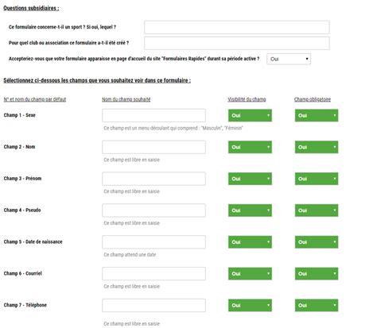Click the desired name field for Pseudo
377x328 pixels.
(154, 210)
